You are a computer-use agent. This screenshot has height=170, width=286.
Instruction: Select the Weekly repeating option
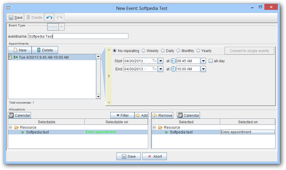pos(143,51)
